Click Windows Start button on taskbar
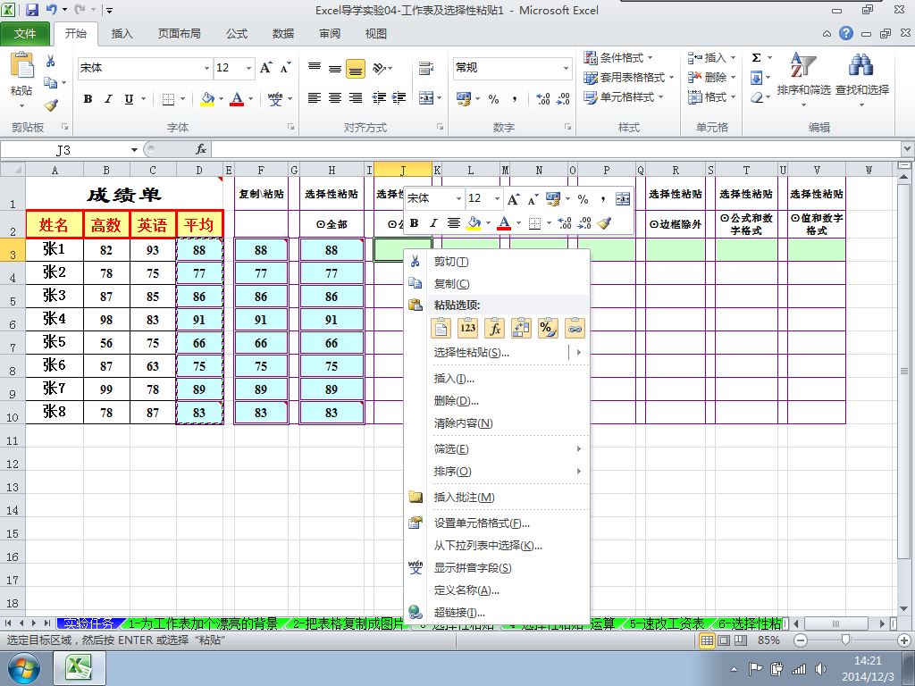 (x=24, y=668)
